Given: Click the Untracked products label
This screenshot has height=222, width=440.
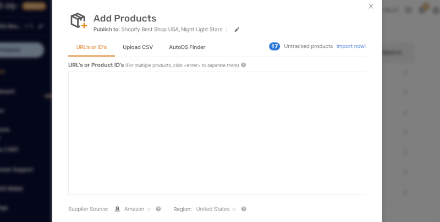Looking at the screenshot, I should [309, 46].
